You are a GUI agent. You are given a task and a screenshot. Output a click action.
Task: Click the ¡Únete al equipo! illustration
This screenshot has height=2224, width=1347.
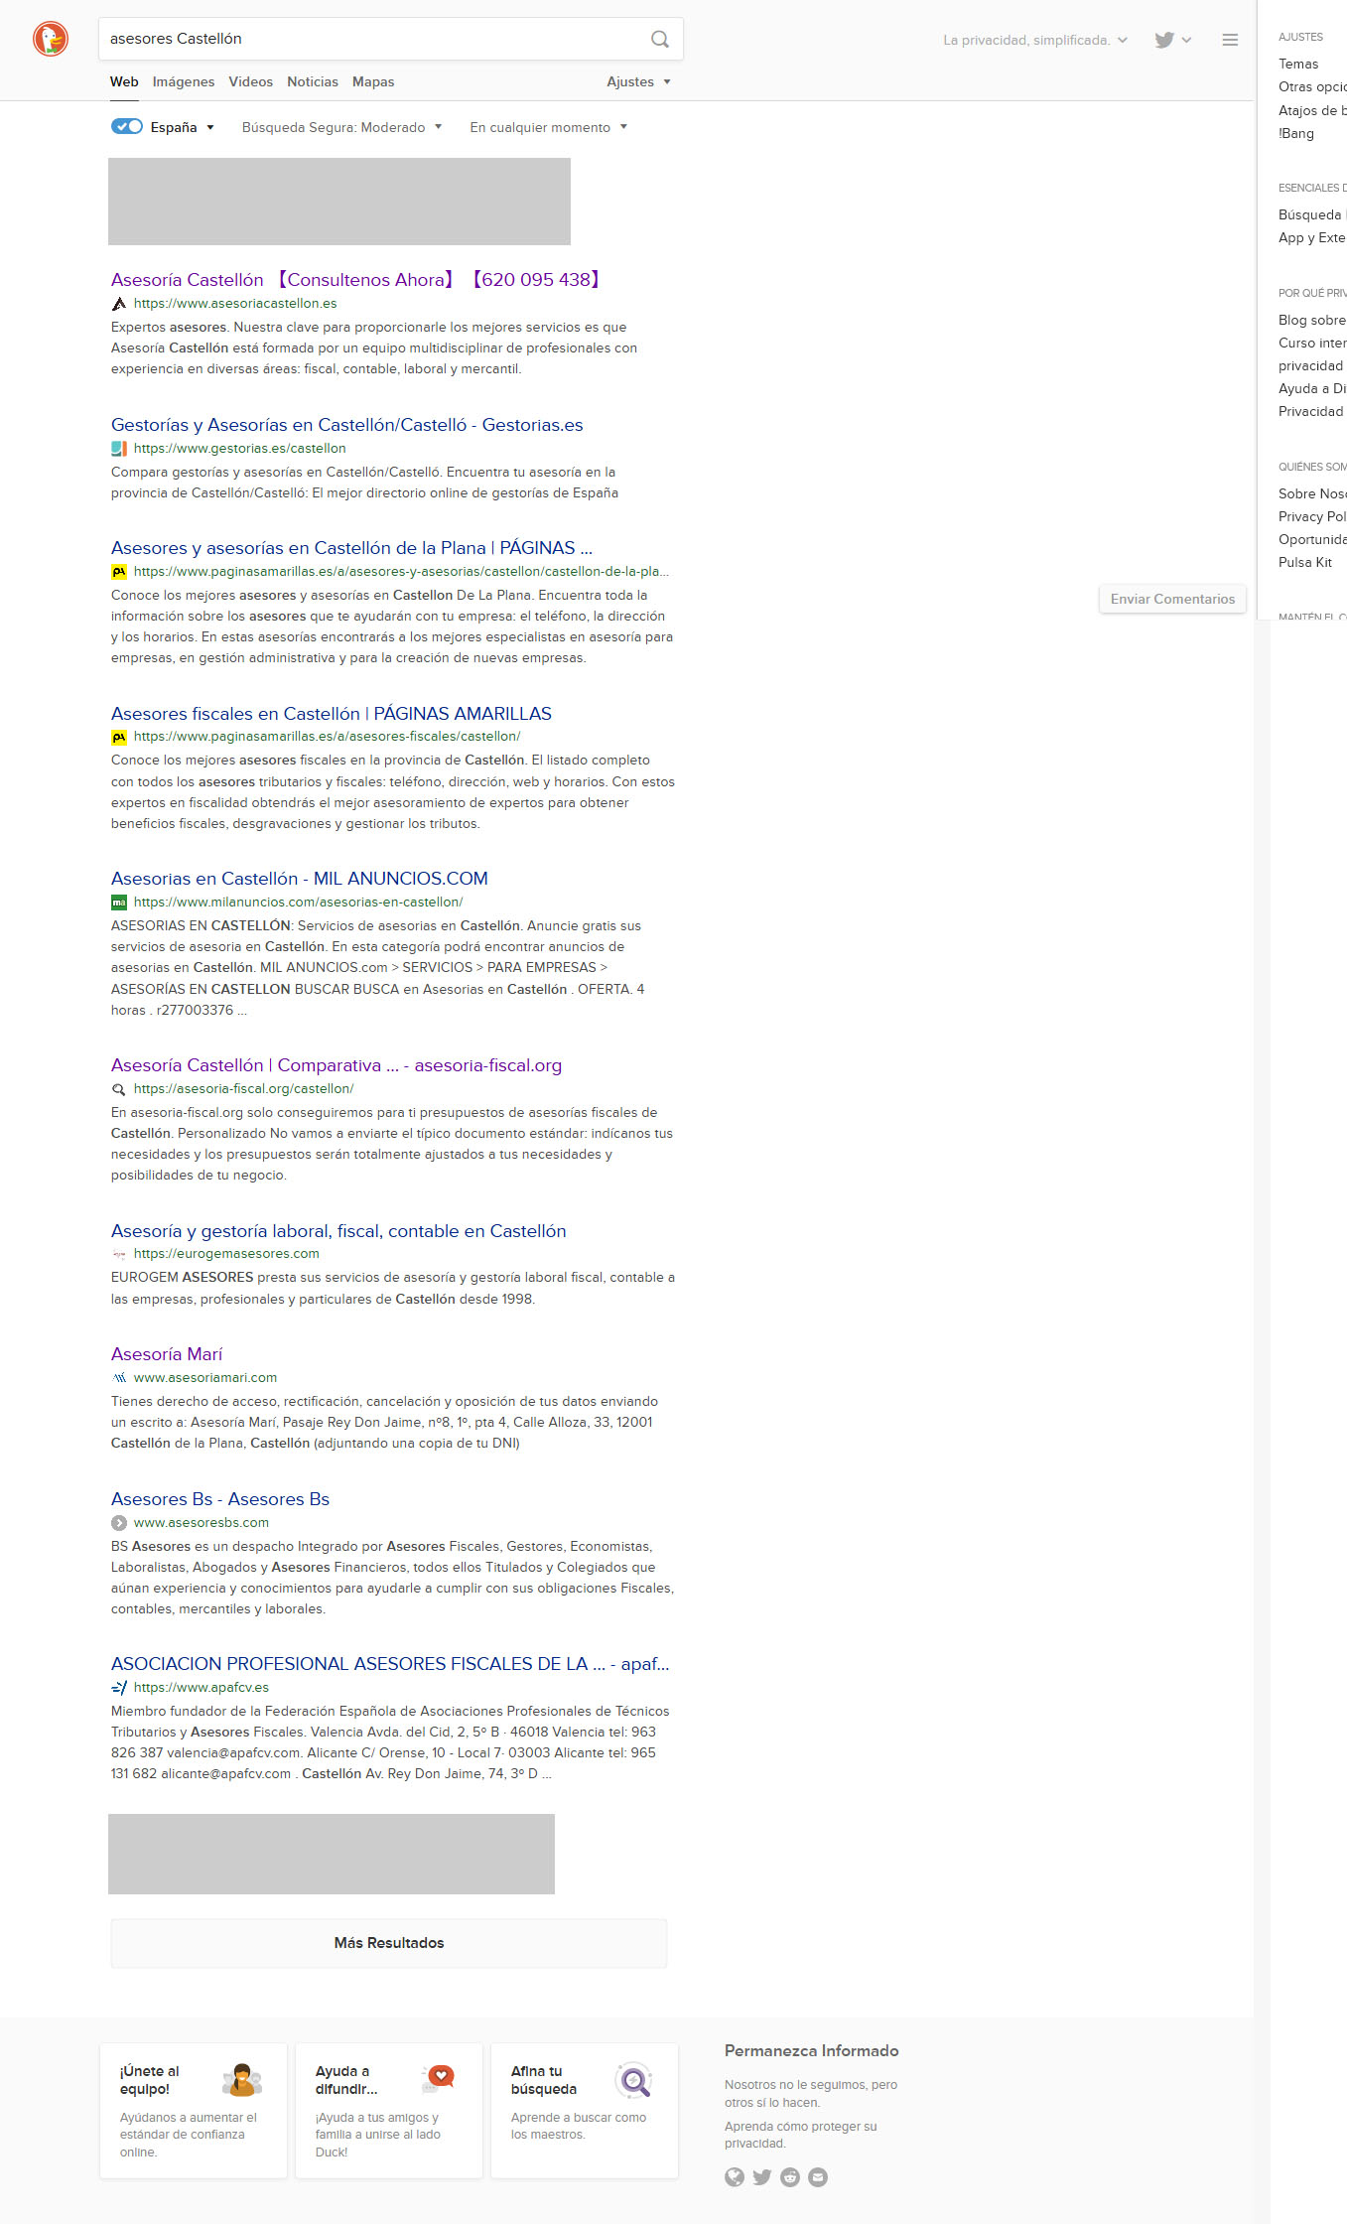pyautogui.click(x=242, y=2079)
